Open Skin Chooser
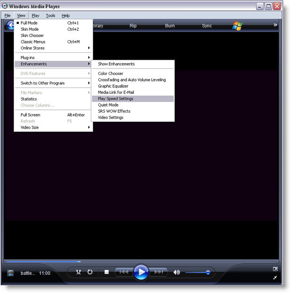 [x=53, y=35]
